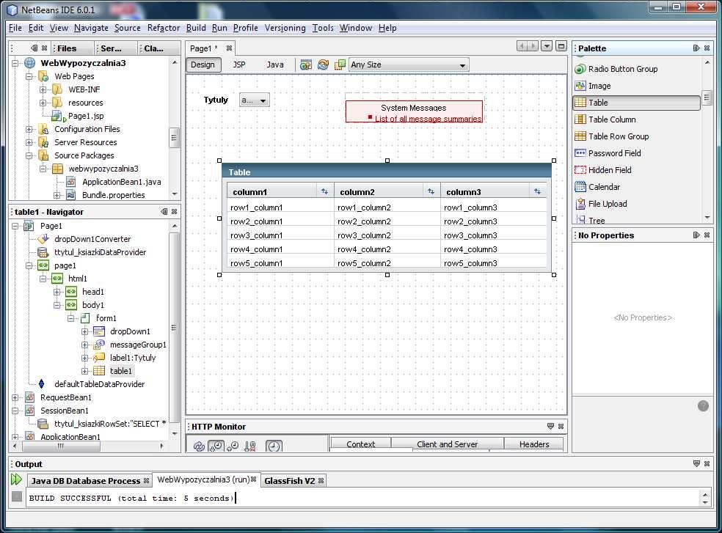Screen dimensions: 722x533
Task: Expand the Configuration Files node
Action: [29, 129]
